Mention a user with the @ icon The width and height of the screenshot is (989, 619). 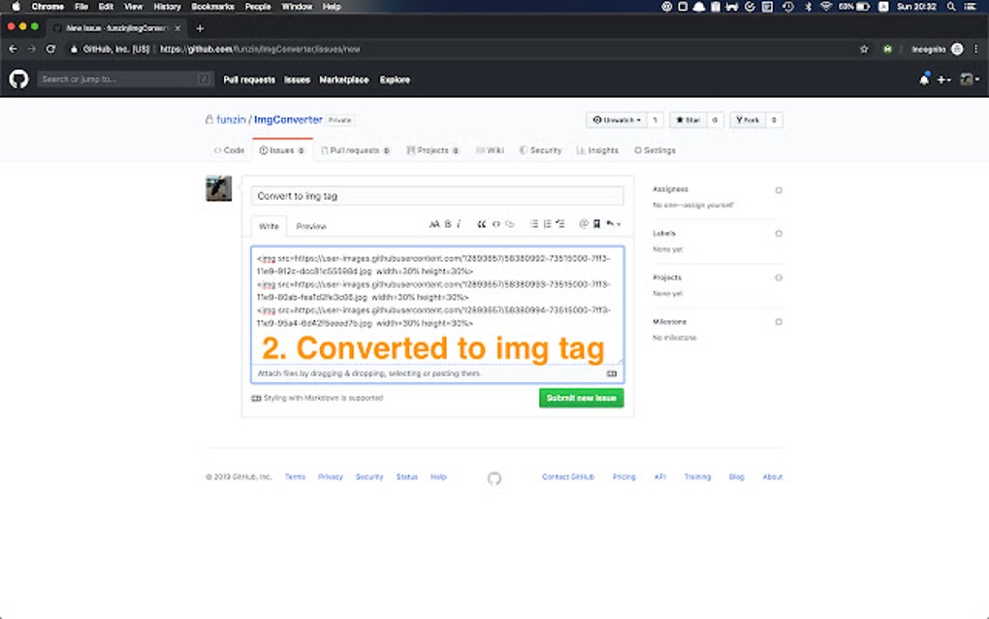click(583, 223)
